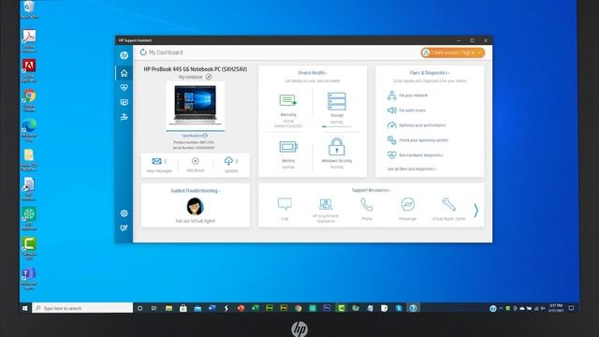
Task: Open the settings gear in the HP sidebar
Action: pyautogui.click(x=124, y=213)
